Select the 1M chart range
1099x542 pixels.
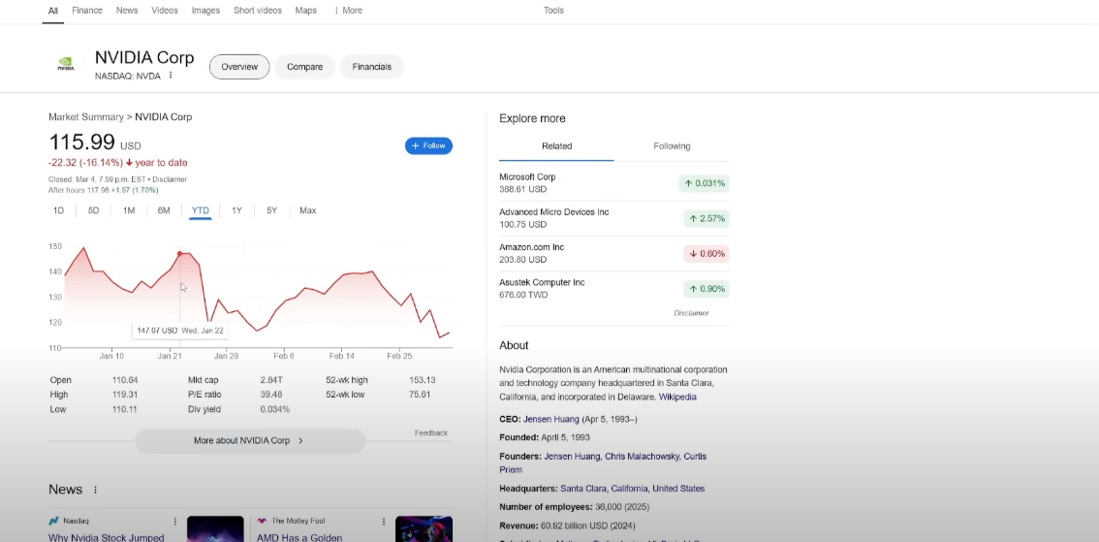tap(129, 210)
